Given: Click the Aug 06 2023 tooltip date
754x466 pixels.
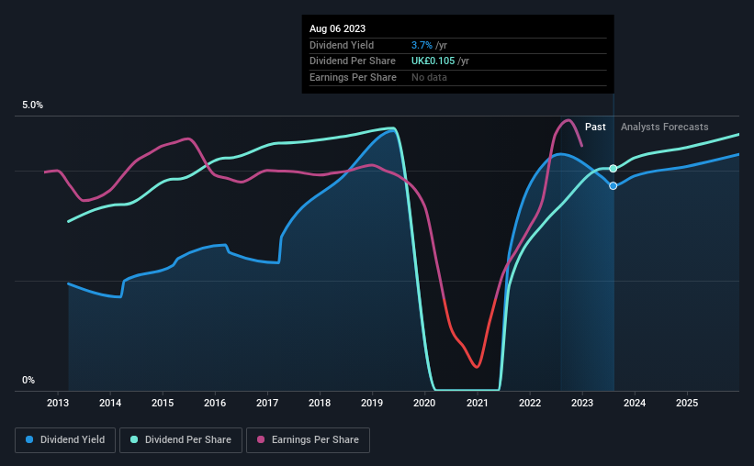Looking at the screenshot, I should tap(338, 28).
